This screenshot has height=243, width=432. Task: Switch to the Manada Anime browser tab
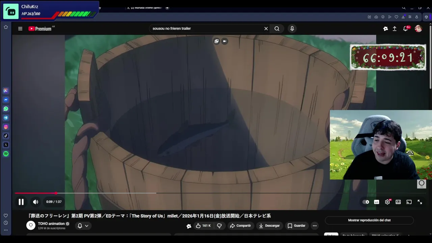coord(145,8)
